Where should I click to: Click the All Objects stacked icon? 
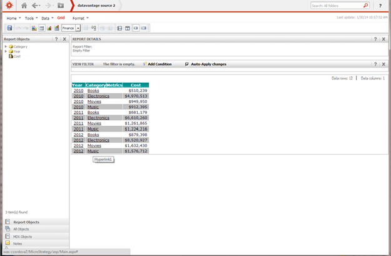8,229
